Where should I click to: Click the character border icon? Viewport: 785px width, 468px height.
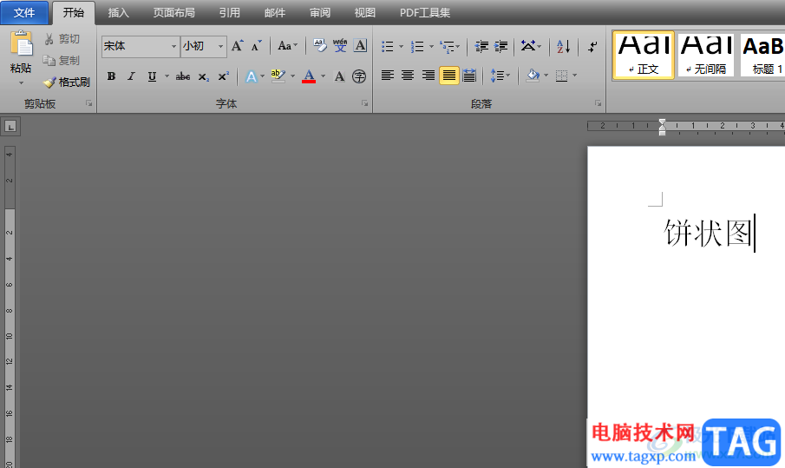pos(360,46)
